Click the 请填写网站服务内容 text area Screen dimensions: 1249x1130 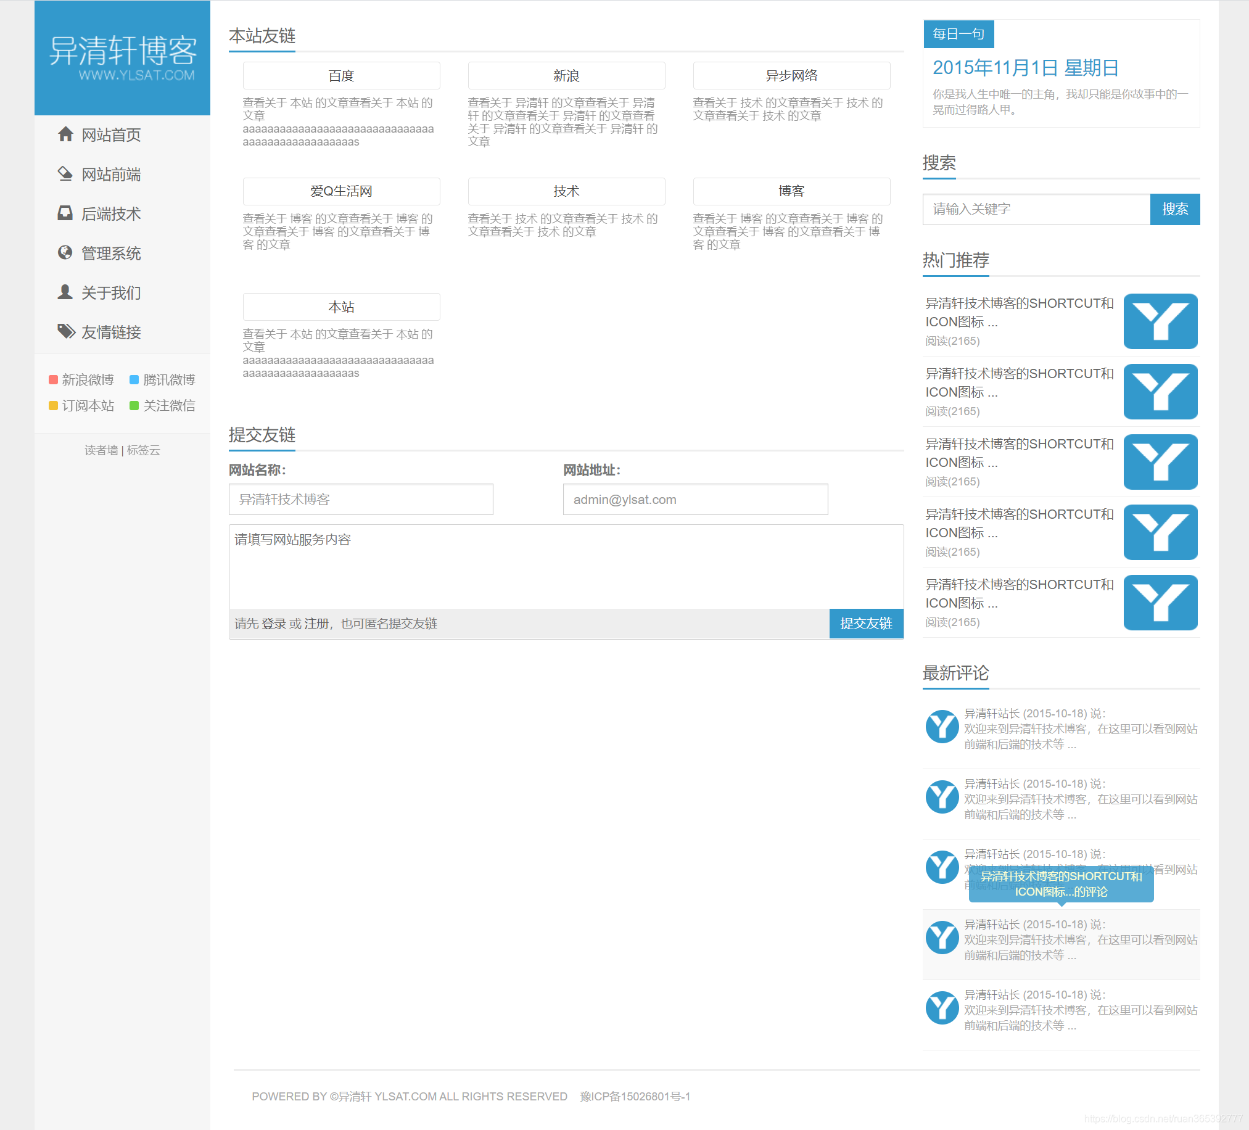click(x=566, y=567)
